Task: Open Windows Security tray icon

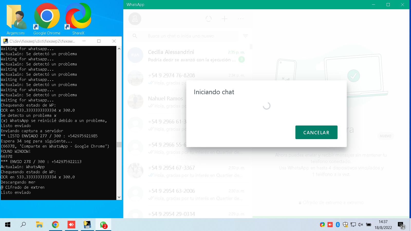Action: tap(345, 225)
